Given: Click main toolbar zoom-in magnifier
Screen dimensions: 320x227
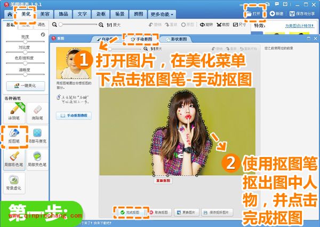Looking at the screenshot, I should coord(101,25).
